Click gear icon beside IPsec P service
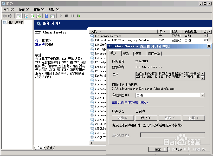 pyautogui.click(x=92, y=67)
